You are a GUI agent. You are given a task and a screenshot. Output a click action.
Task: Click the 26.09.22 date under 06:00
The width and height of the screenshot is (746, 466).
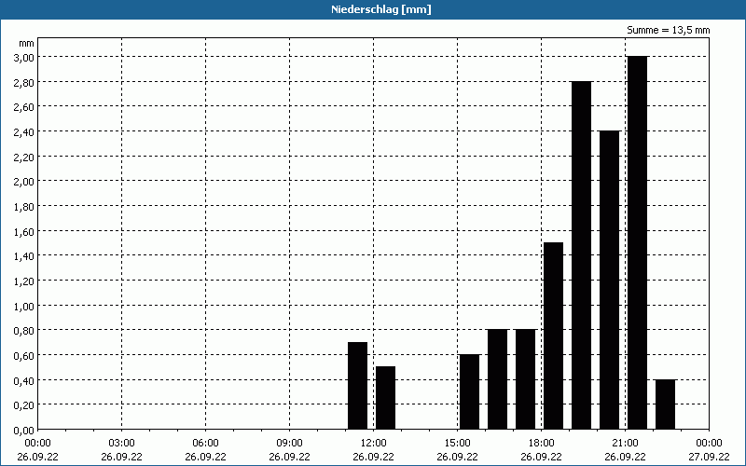pos(205,457)
